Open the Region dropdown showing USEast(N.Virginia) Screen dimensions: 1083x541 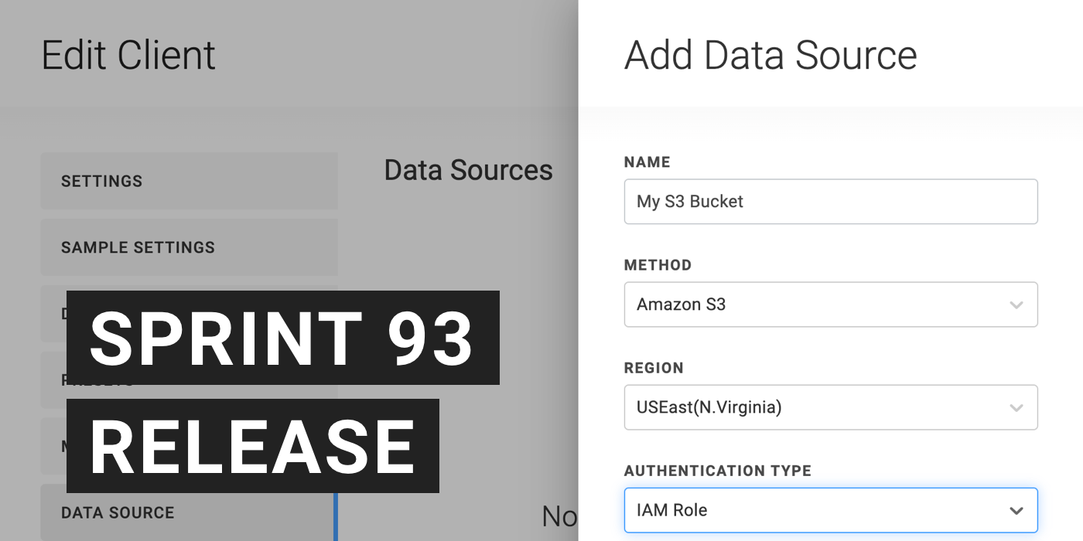pyautogui.click(x=1017, y=407)
